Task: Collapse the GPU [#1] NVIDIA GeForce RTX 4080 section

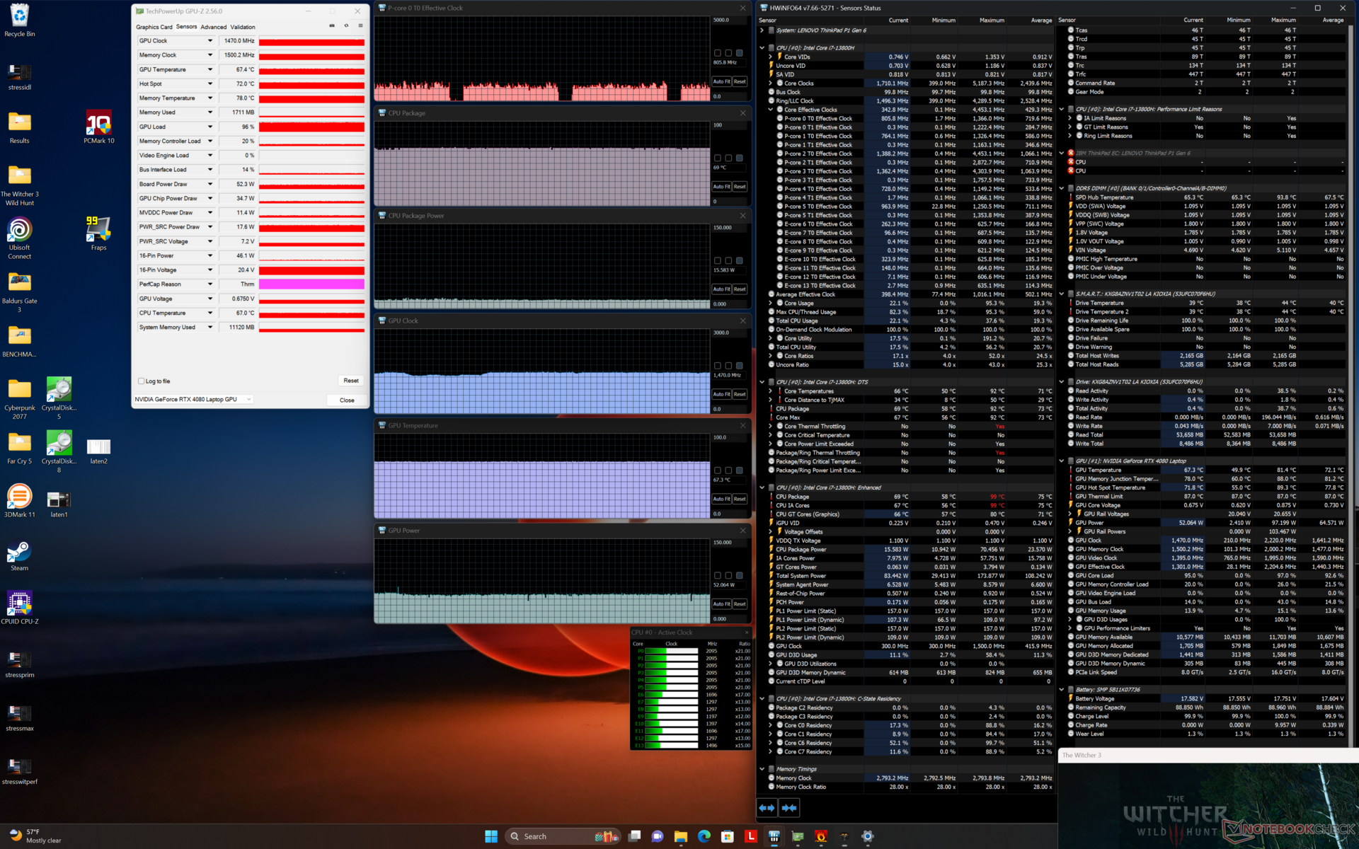Action: pos(1062,461)
